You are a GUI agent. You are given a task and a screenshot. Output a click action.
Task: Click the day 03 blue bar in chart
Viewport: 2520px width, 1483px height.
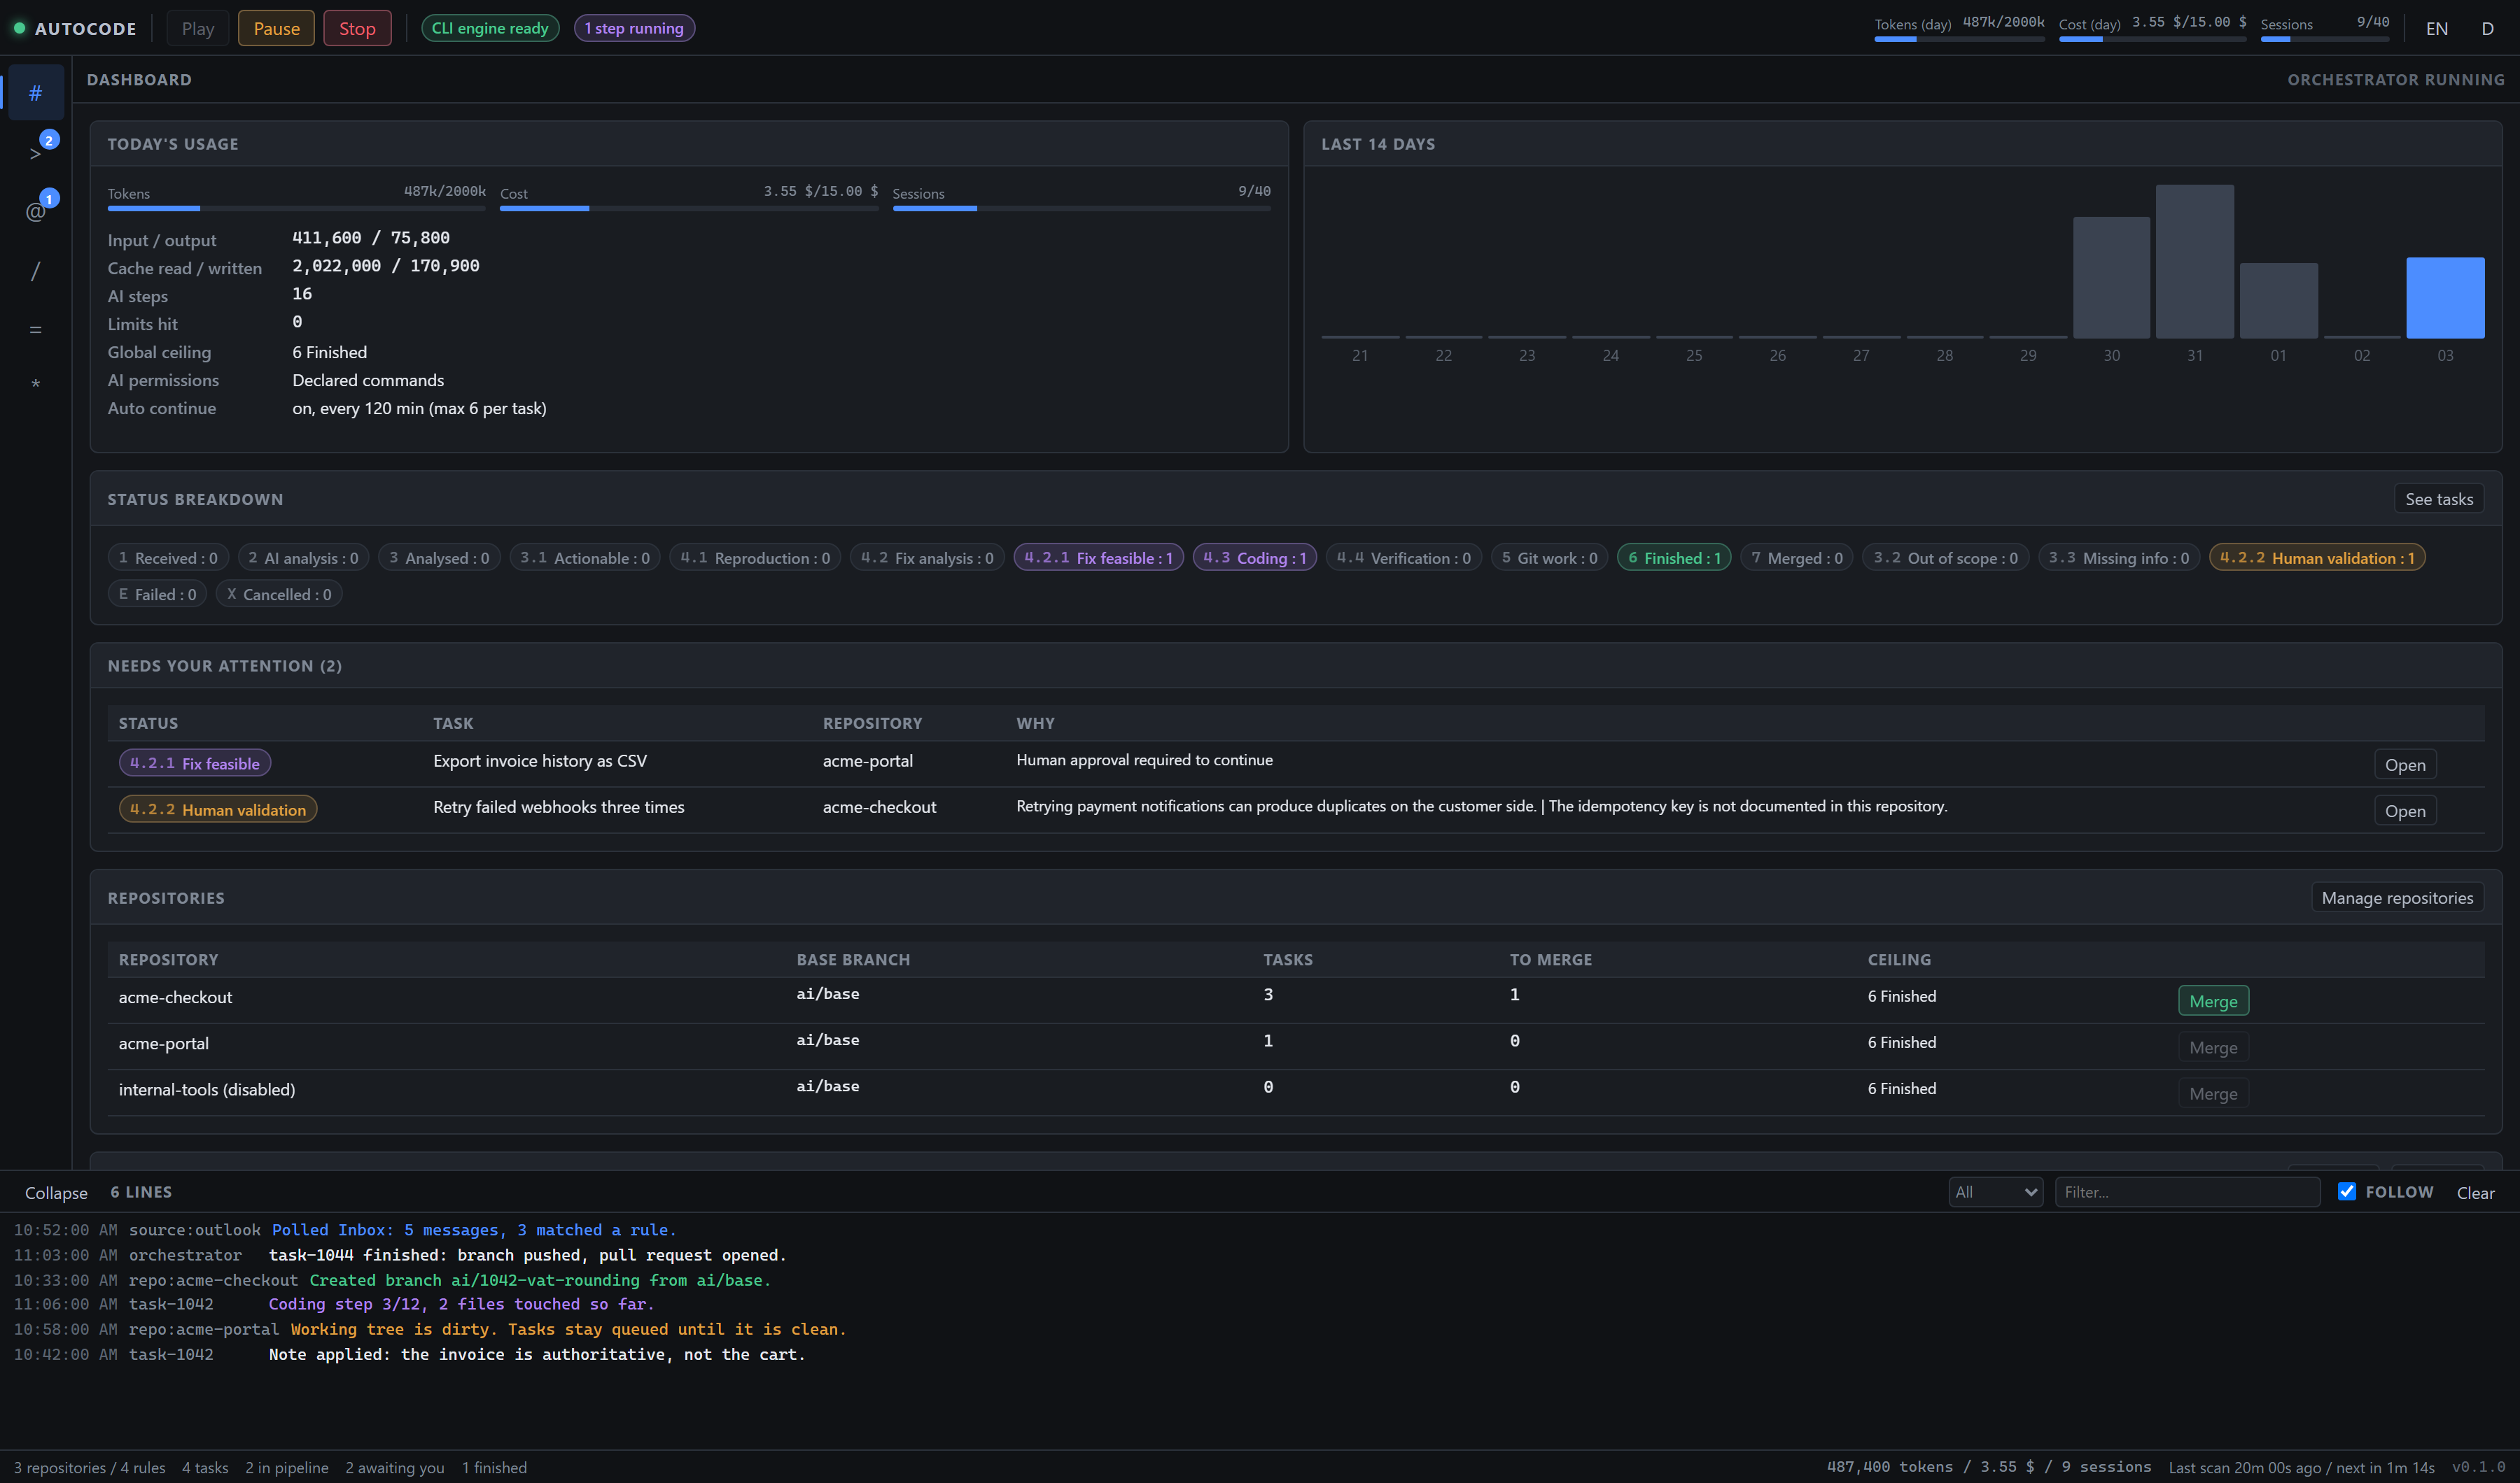point(2445,298)
